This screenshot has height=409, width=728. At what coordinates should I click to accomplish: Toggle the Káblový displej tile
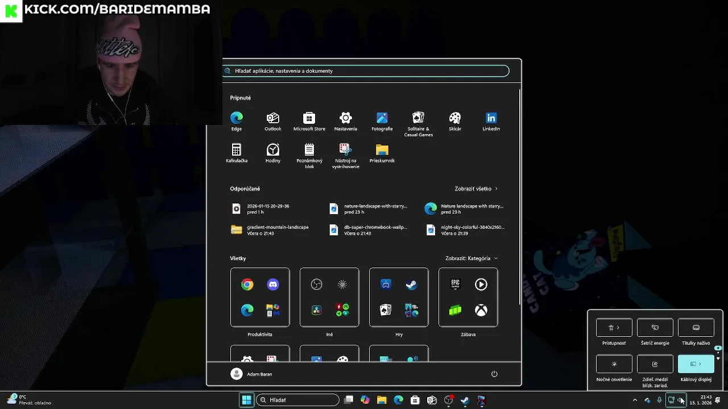point(696,364)
